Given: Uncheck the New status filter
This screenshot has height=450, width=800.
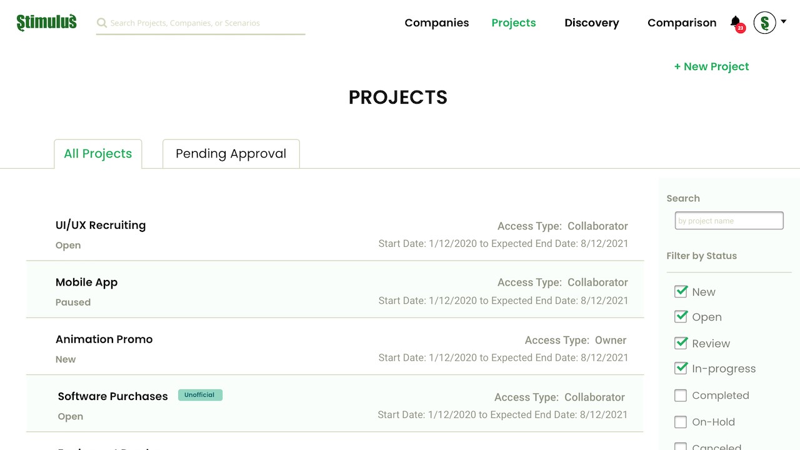Looking at the screenshot, I should click(x=681, y=291).
